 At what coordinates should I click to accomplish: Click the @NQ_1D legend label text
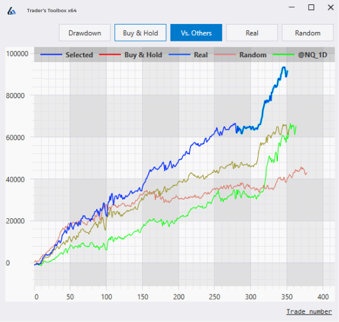click(313, 55)
